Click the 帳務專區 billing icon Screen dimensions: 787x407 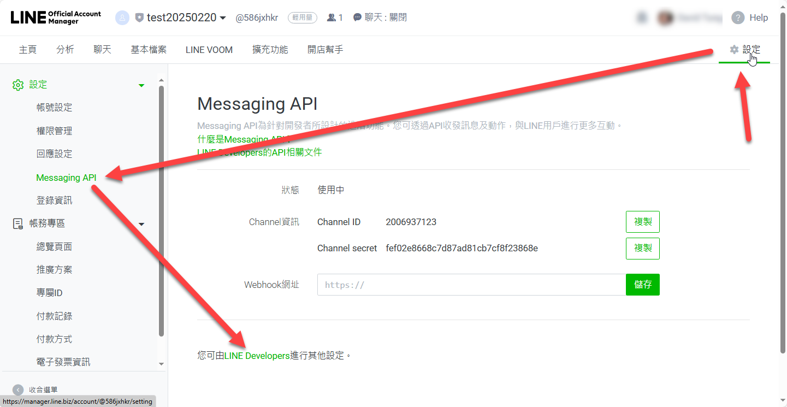click(x=18, y=223)
